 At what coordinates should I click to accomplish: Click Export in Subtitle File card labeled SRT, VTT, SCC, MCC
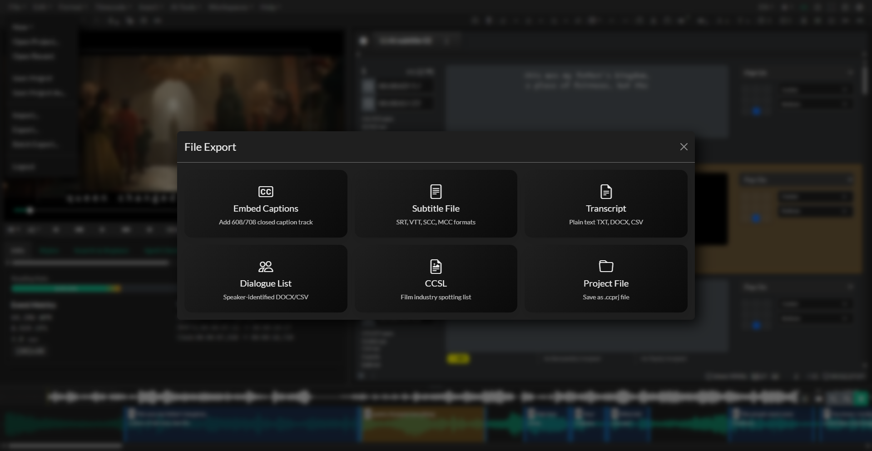tap(436, 203)
